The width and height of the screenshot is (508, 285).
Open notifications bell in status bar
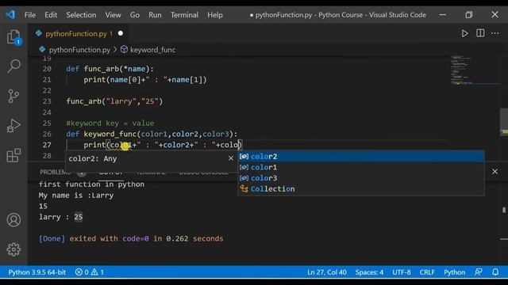(x=495, y=272)
